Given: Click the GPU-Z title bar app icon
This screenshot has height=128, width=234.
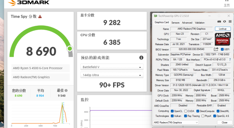Looking at the screenshot, I should 156,16.
